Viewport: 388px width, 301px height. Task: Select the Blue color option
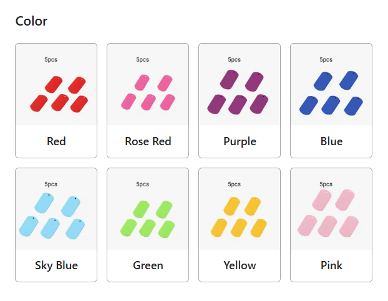point(331,100)
